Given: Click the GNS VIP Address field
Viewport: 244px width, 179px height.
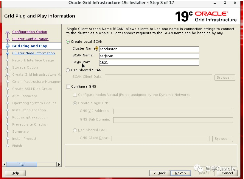Looking at the screenshot, I should (x=173, y=111).
